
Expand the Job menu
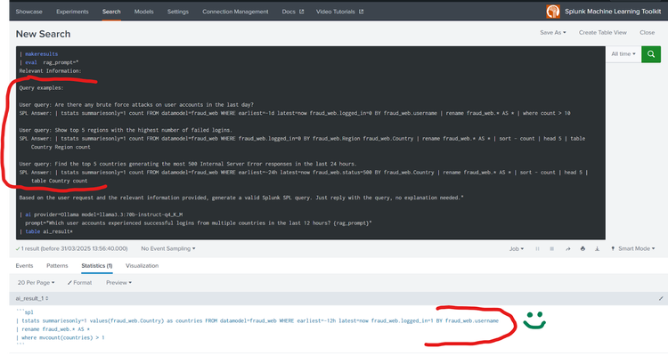pyautogui.click(x=515, y=248)
